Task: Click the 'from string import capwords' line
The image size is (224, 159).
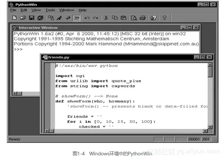Action: click(x=95, y=86)
